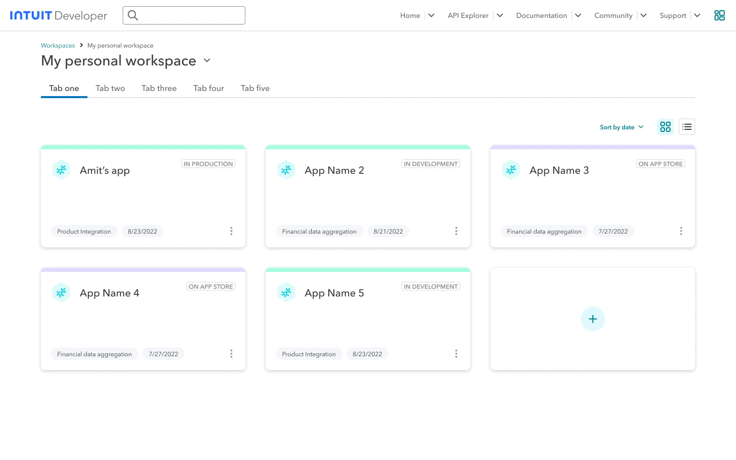Click the search magnifier icon
Image resolution: width=736 pixels, height=460 pixels.
click(133, 15)
